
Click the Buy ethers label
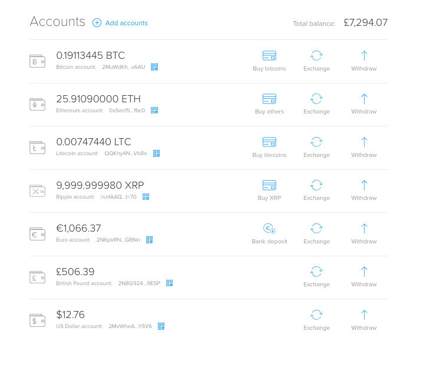(x=269, y=112)
